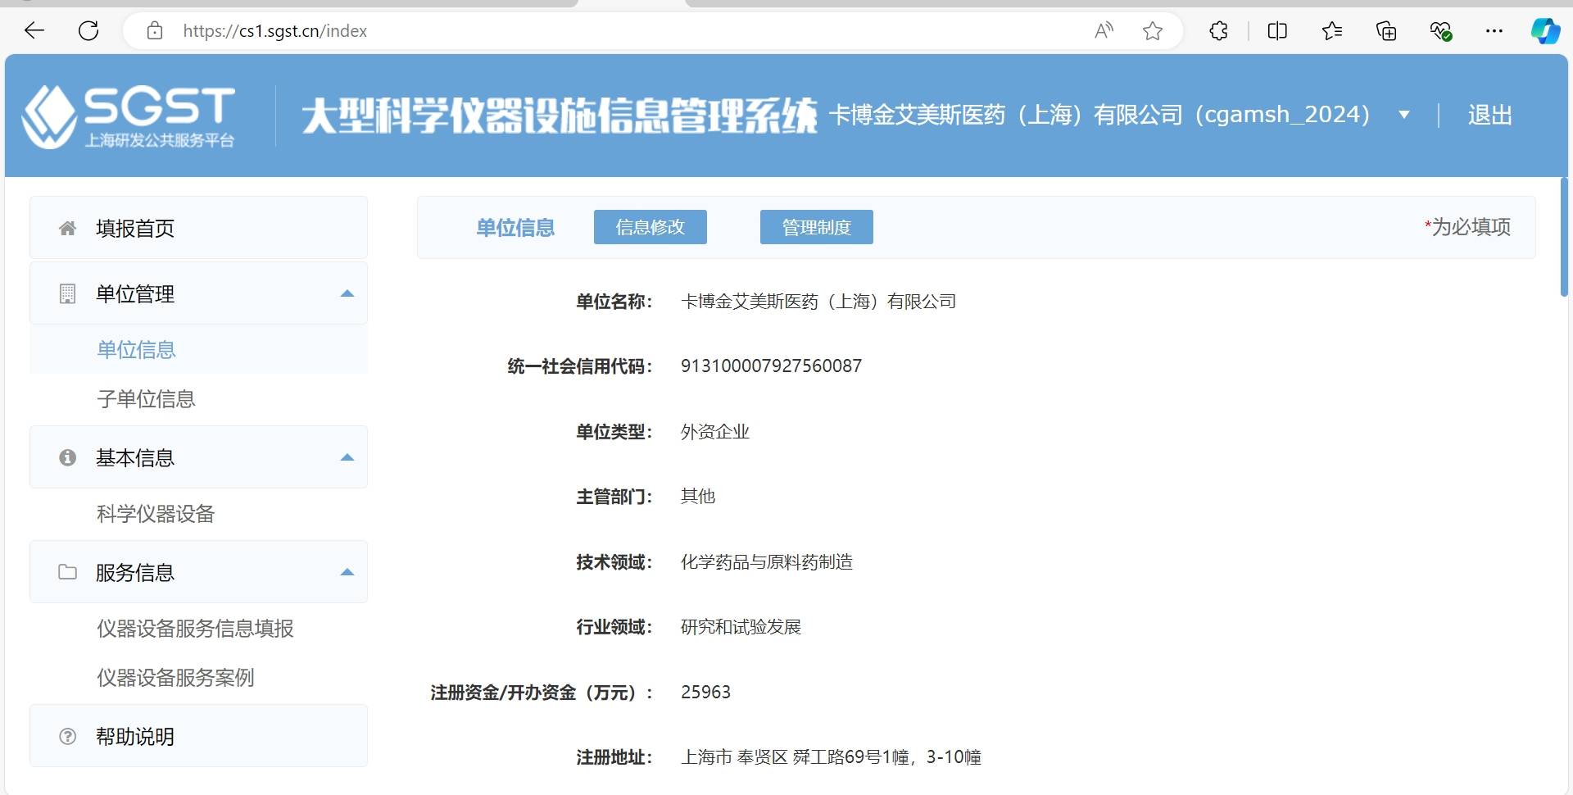This screenshot has height=795, width=1573.
Task: Add page to favorites star icon
Action: pos(1153,31)
